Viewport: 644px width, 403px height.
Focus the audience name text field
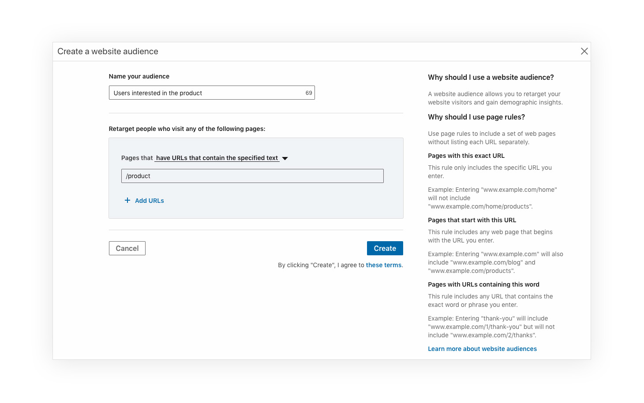coord(212,93)
